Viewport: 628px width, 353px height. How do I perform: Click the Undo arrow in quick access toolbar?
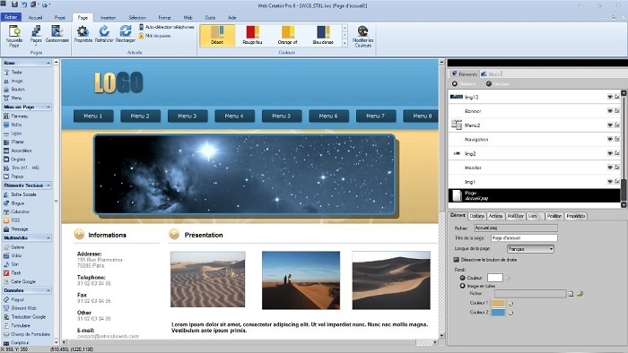coord(24,4)
